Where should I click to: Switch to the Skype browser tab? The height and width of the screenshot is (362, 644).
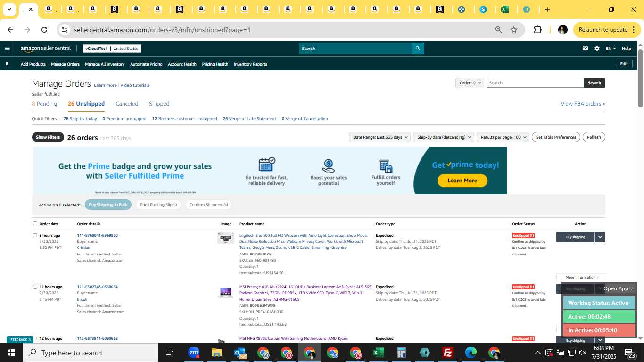(483, 9)
